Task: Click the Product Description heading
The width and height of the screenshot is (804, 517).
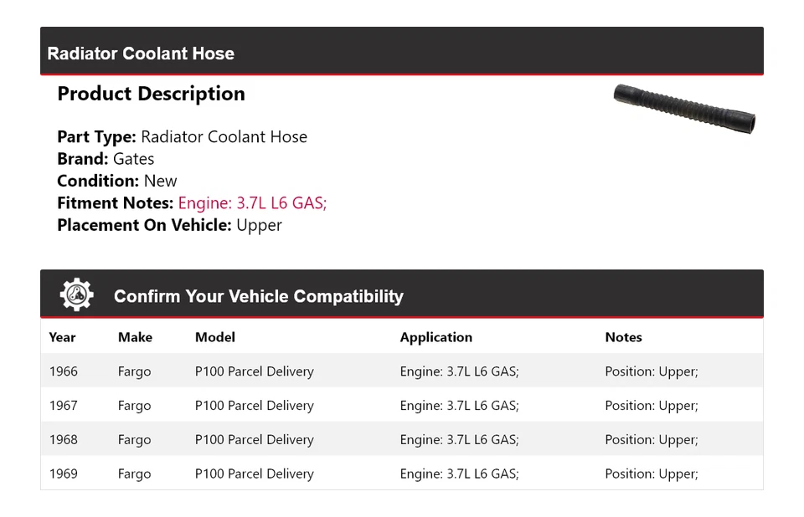Action: tap(151, 94)
